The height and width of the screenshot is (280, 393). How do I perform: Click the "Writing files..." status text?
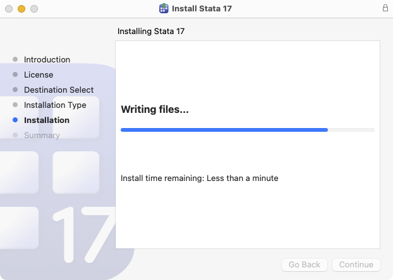coord(155,110)
